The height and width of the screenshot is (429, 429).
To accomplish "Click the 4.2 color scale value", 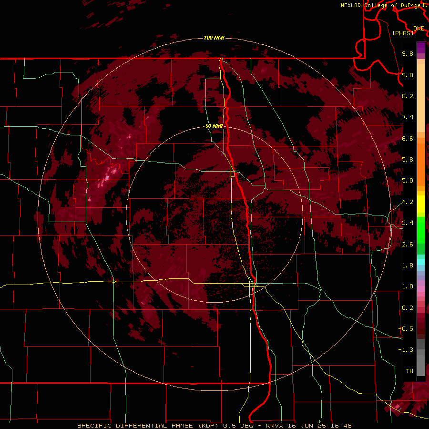I will pyautogui.click(x=408, y=202).
